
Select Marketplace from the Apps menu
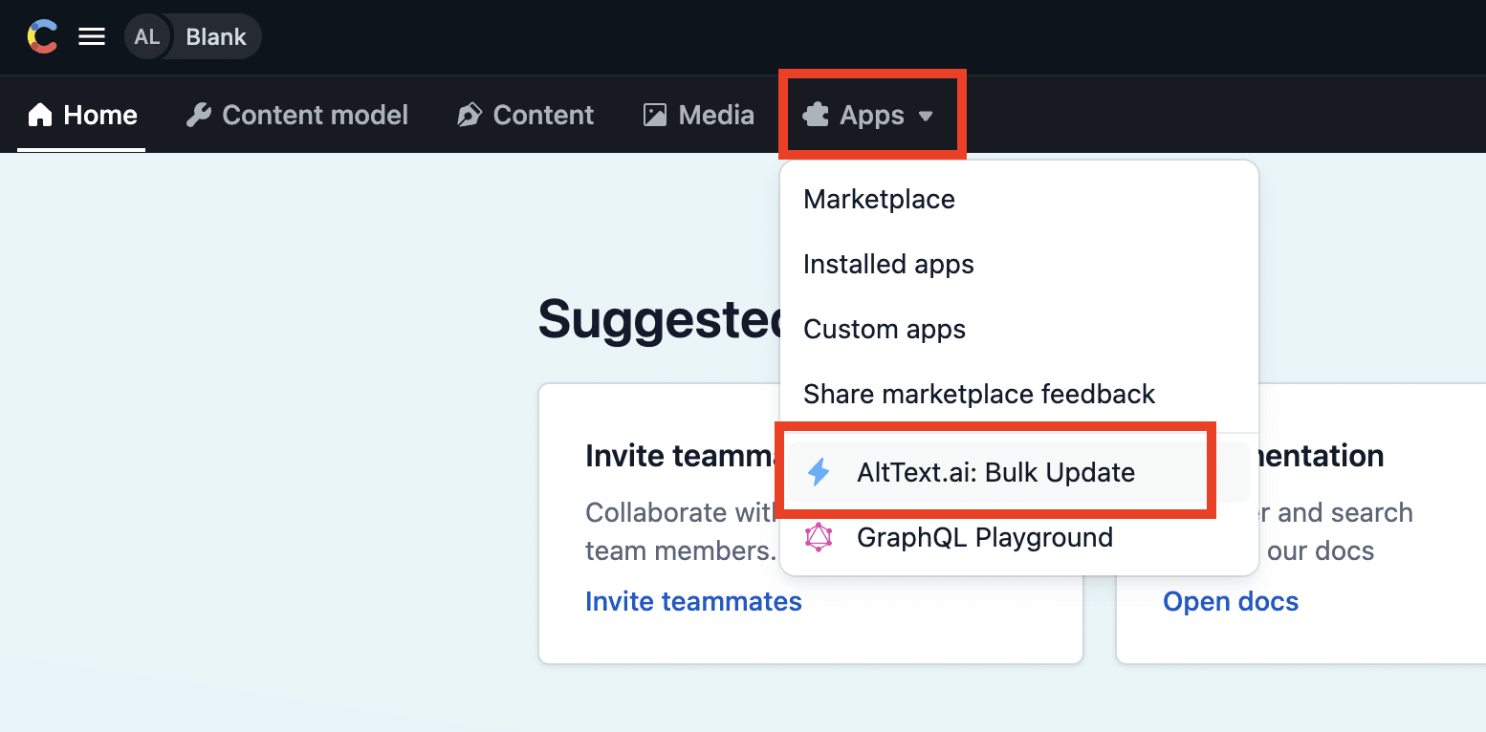[x=1019, y=199]
